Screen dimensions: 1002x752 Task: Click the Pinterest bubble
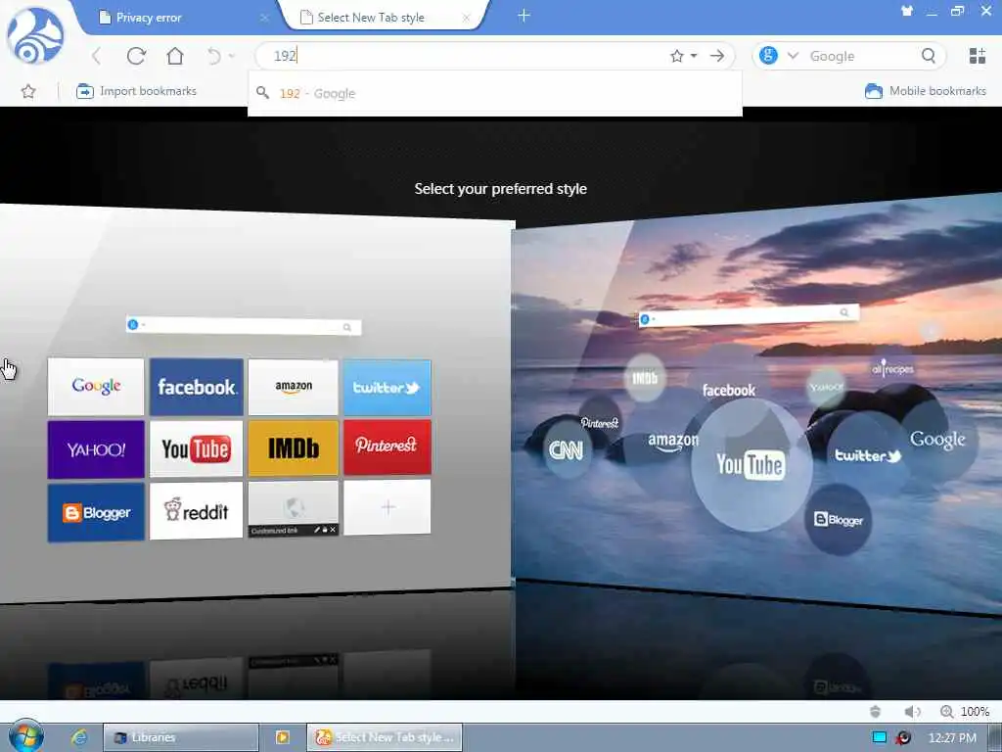pyautogui.click(x=600, y=422)
